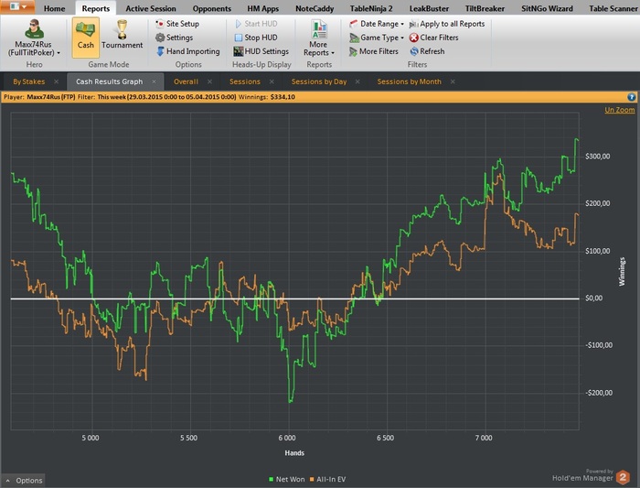Image resolution: width=640 pixels, height=488 pixels.
Task: Select Cash game mode
Action: point(86,38)
